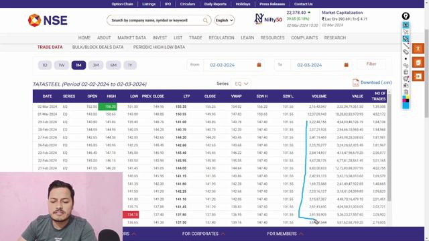429x241 pixels.
Task: Select the 1Y period toggle
Action: (130, 65)
